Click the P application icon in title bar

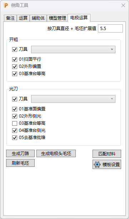[6, 5]
